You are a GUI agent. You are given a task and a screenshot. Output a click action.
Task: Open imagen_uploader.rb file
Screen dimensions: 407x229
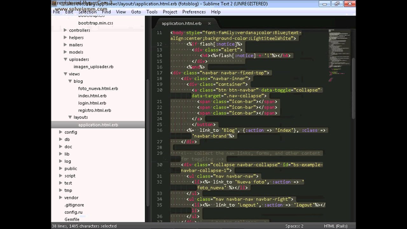click(x=93, y=67)
